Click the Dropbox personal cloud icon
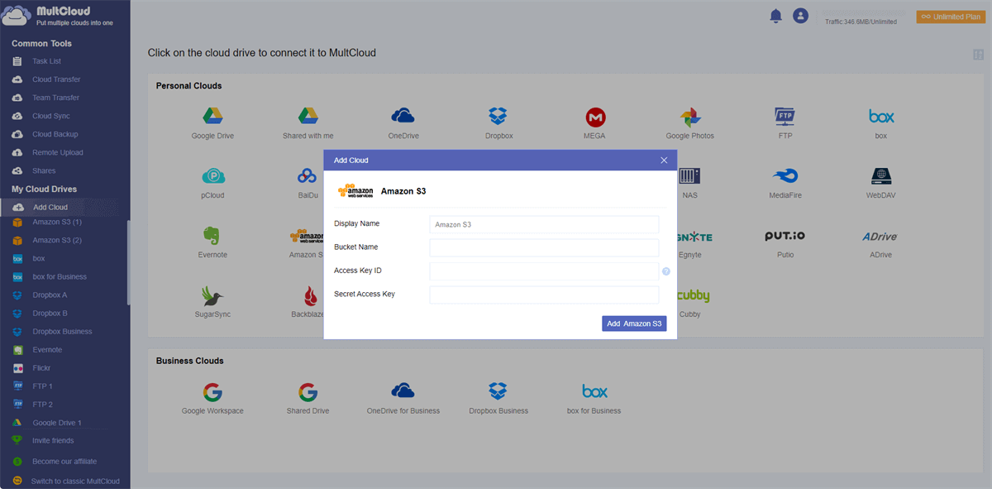 click(498, 117)
